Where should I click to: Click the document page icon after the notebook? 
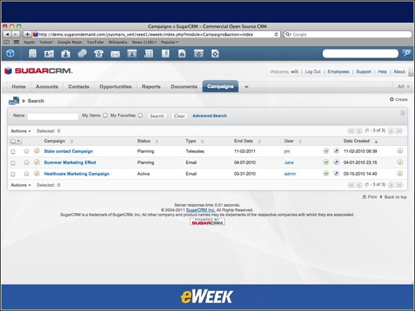click(182, 53)
